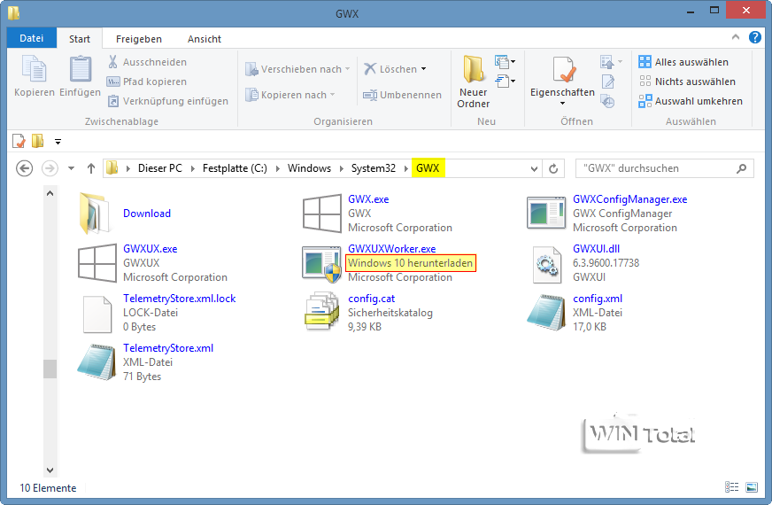Open quick access toolbar customize dropdown
The image size is (772, 505).
58,142
